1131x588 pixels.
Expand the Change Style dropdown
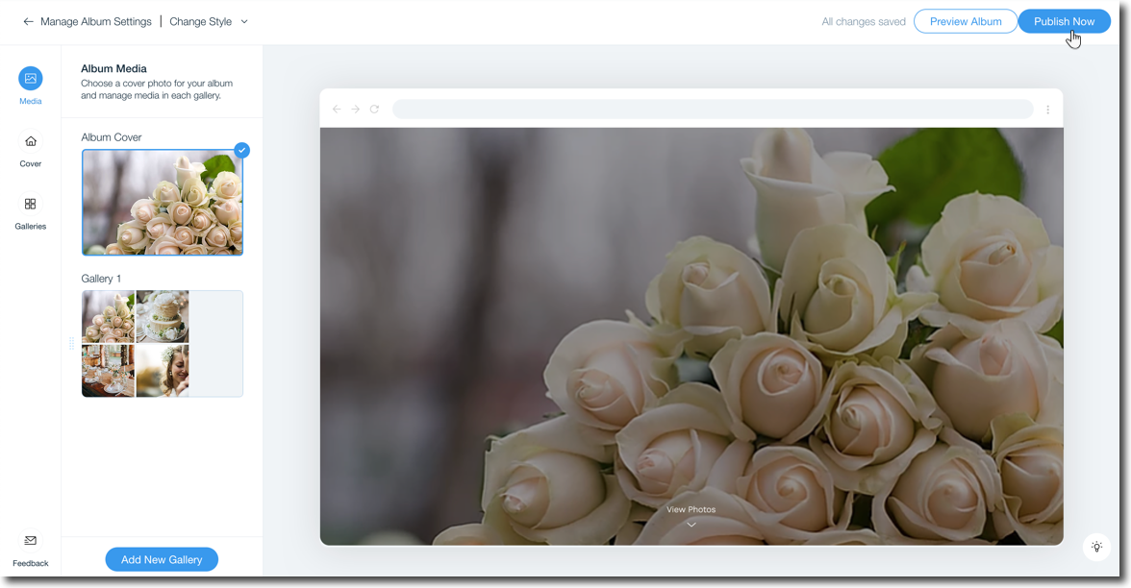244,21
